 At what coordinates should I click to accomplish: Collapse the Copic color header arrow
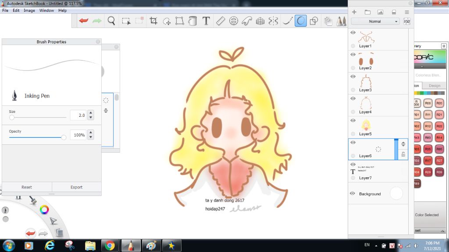tap(422, 66)
